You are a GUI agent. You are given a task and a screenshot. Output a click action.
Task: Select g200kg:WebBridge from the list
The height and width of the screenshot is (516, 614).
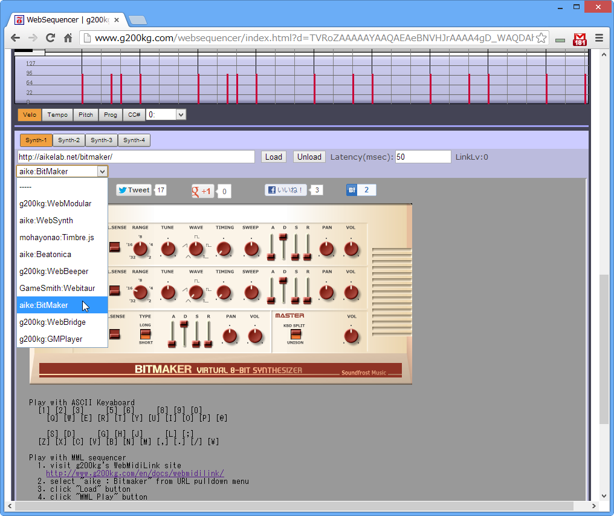(x=62, y=322)
